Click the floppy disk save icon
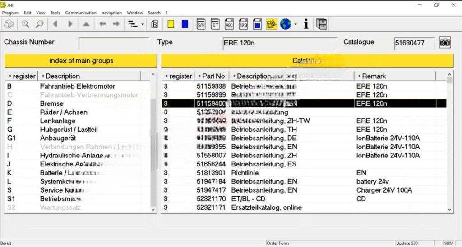This screenshot has height=247, width=462. point(321,24)
